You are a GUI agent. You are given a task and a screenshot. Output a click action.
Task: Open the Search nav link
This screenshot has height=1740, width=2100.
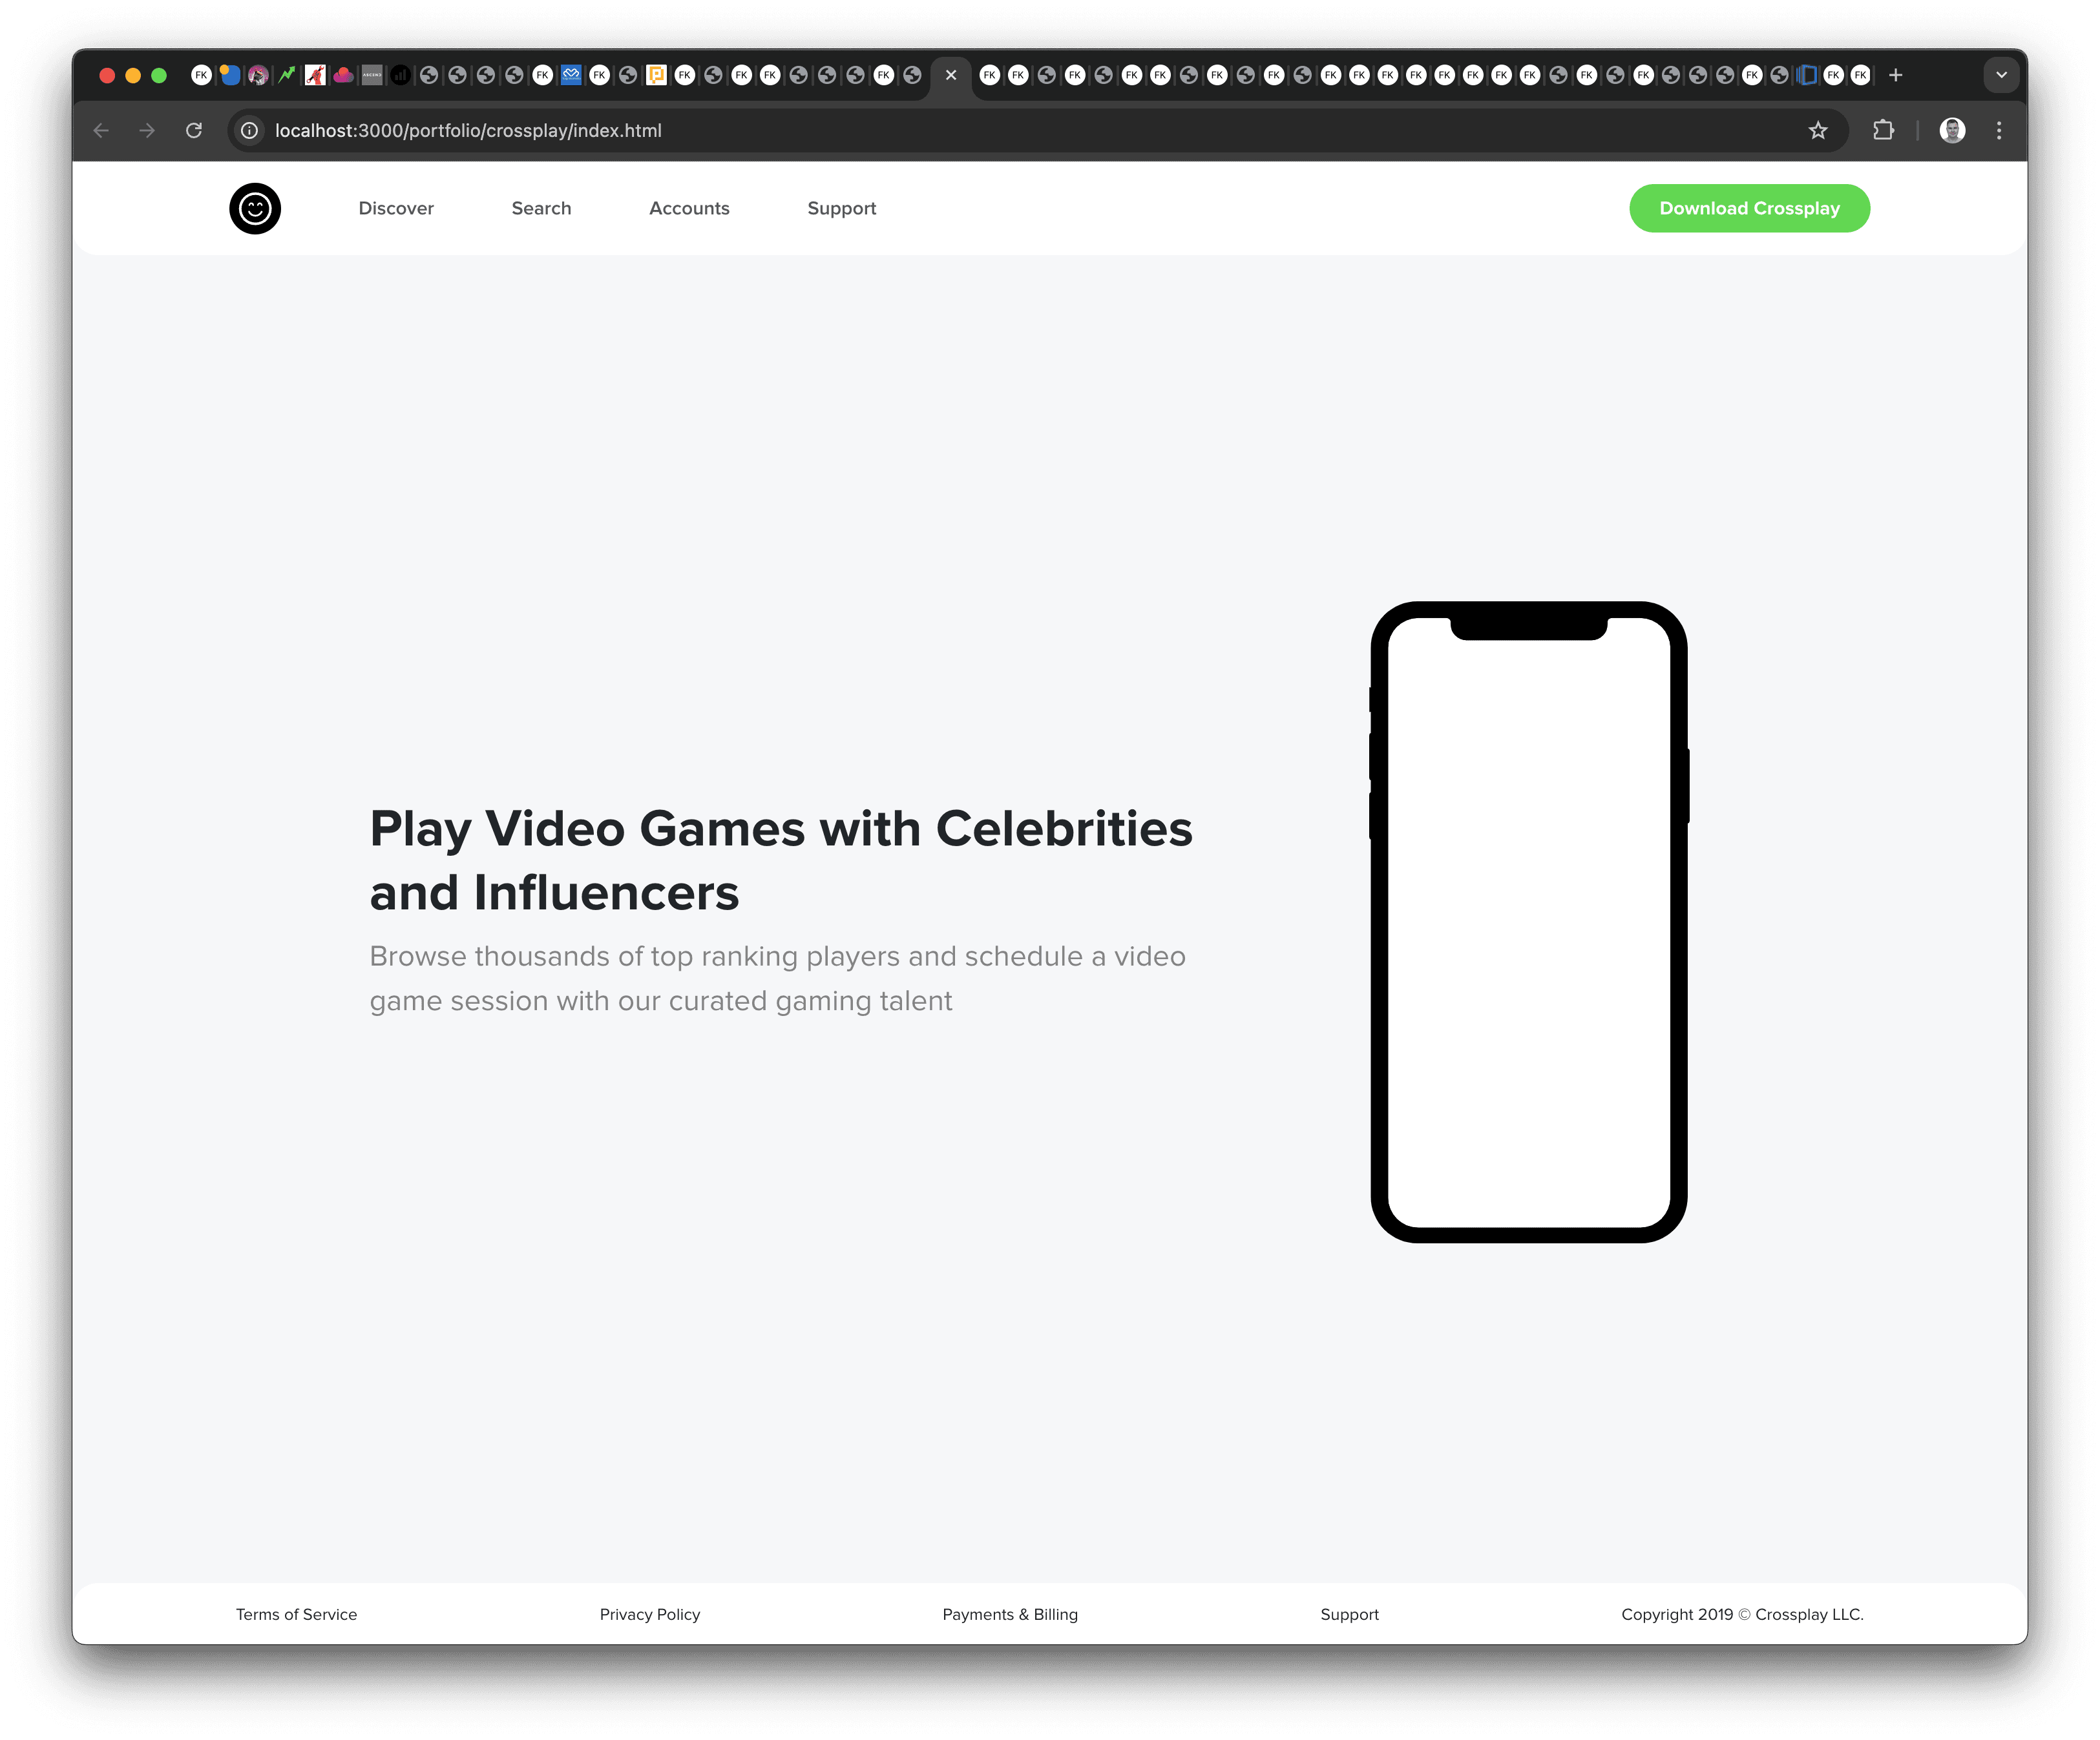click(541, 209)
